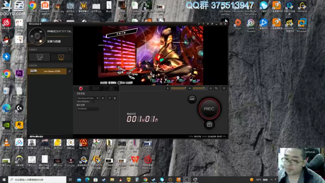Adjust the speaker volume slider

point(200,88)
